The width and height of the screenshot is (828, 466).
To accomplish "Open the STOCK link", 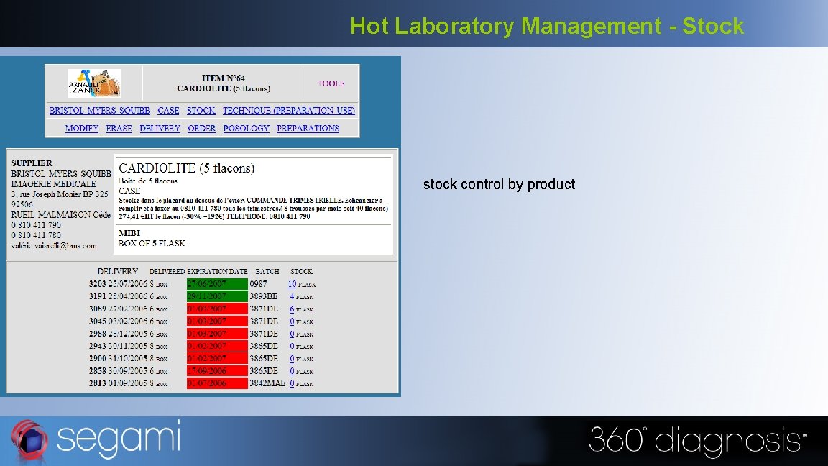I will (201, 111).
